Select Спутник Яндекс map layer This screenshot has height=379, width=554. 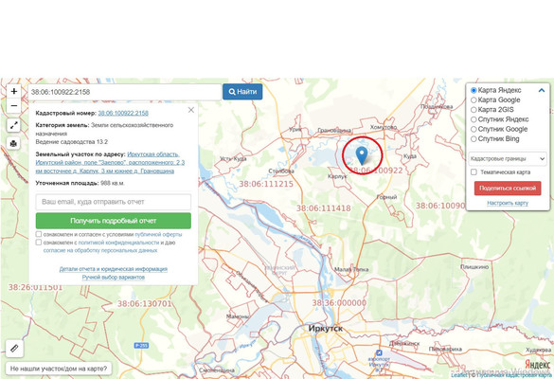tap(474, 119)
